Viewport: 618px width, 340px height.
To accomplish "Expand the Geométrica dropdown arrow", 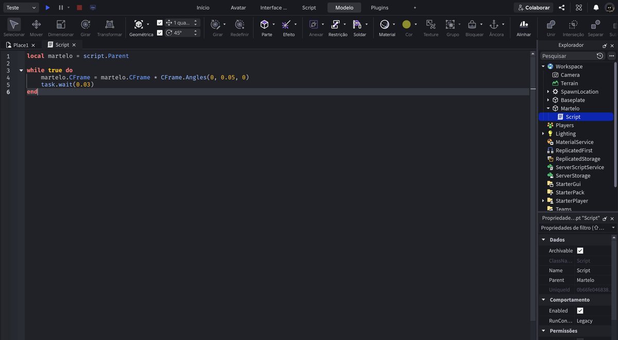I will pos(148,24).
